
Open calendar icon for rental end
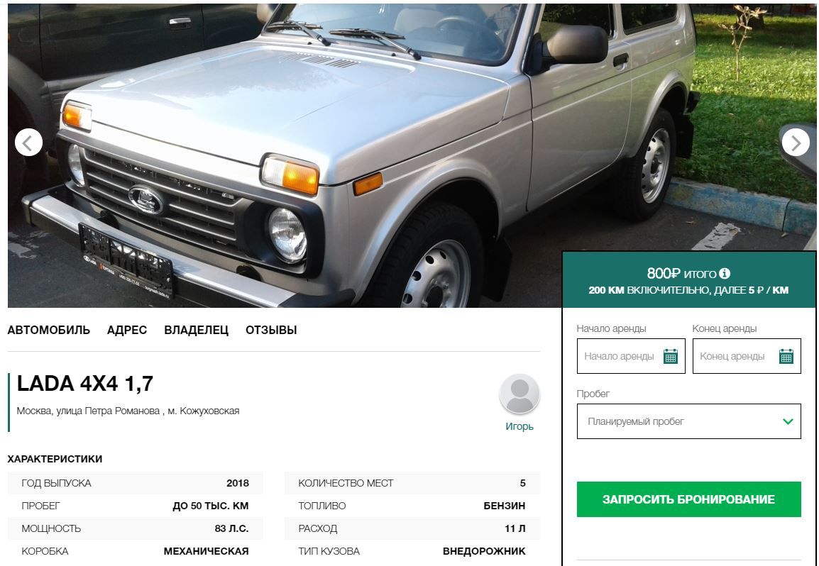pyautogui.click(x=786, y=356)
